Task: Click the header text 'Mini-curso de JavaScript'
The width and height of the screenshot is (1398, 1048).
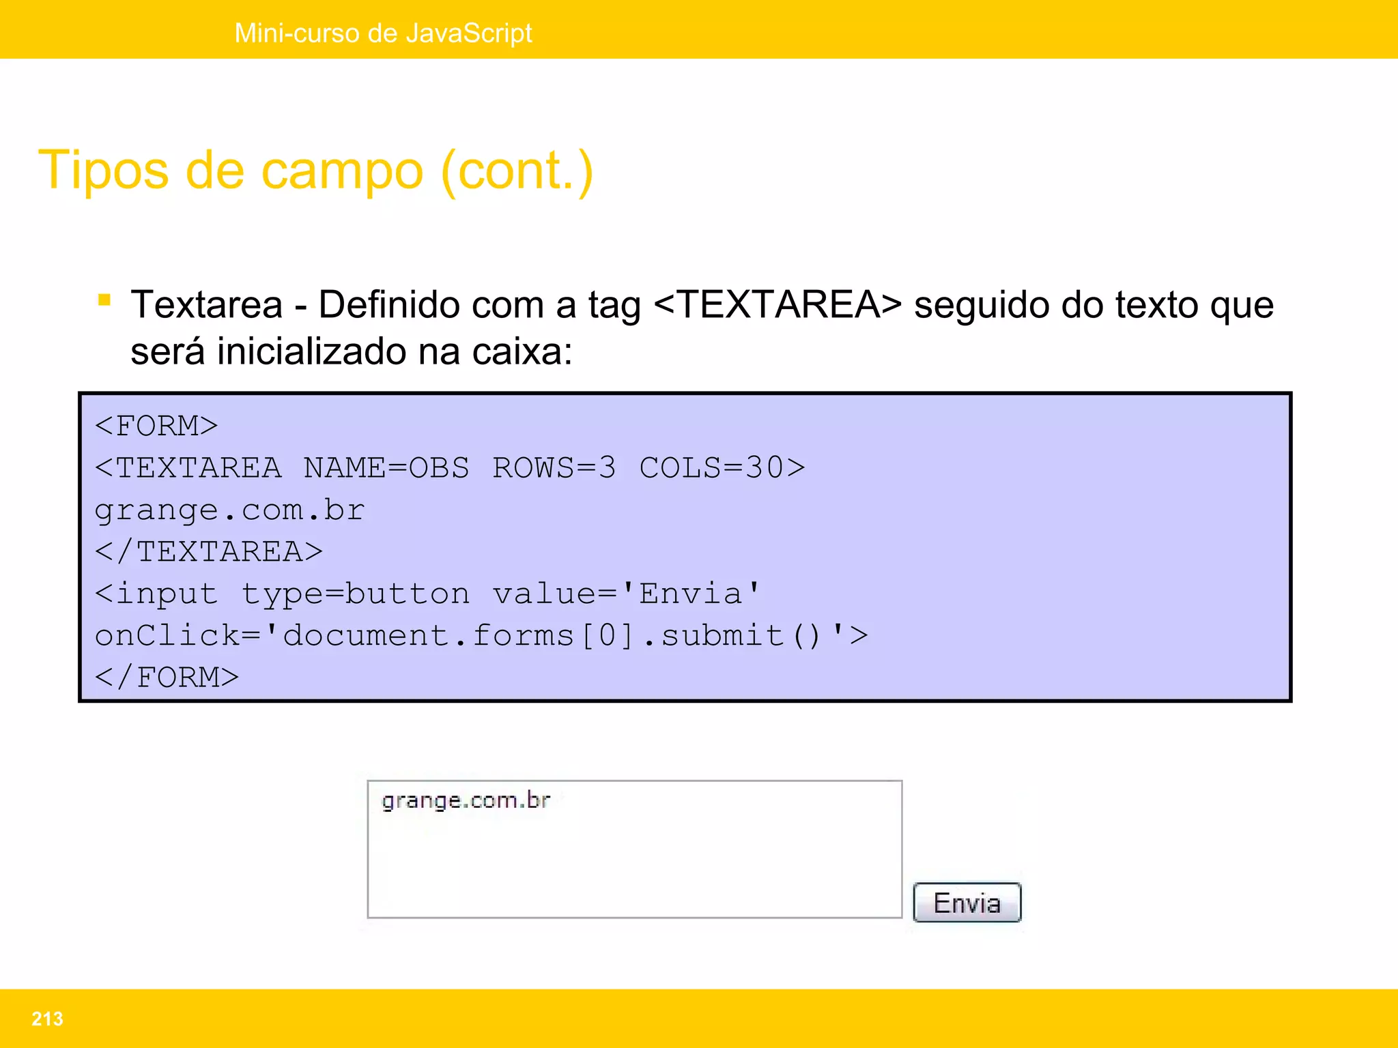Action: [383, 33]
